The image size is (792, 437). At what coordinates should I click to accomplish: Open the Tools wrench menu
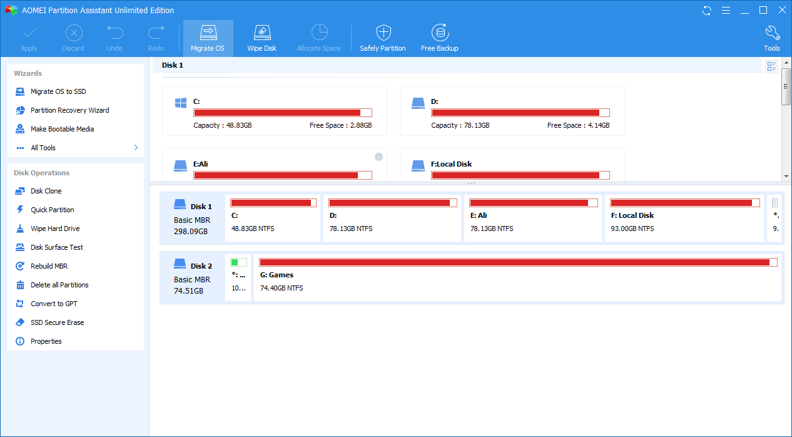772,38
